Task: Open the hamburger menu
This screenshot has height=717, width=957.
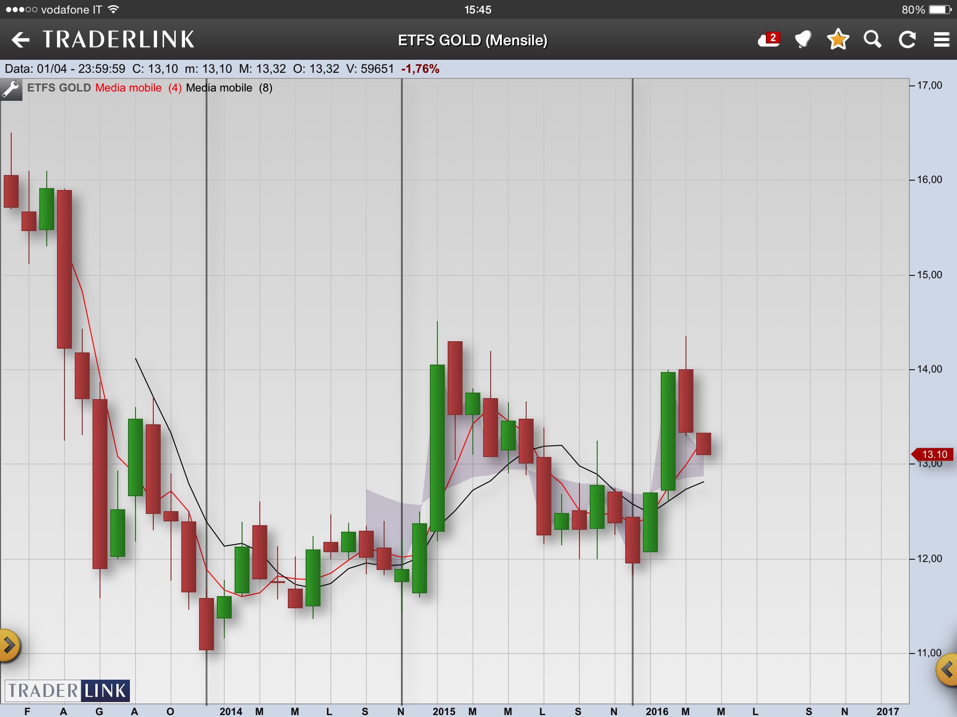Action: (x=942, y=40)
